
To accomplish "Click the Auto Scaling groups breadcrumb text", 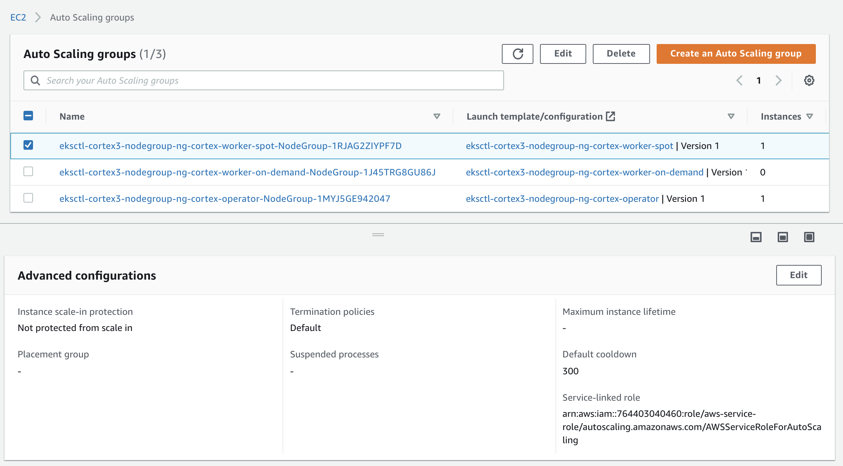I will tap(92, 17).
